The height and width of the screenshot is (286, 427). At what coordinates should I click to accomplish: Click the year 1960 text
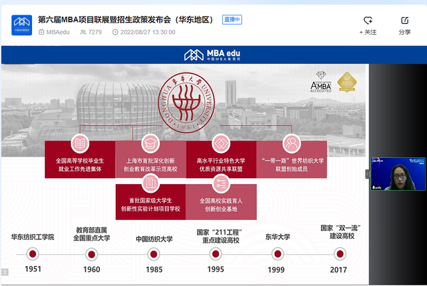[x=91, y=269]
